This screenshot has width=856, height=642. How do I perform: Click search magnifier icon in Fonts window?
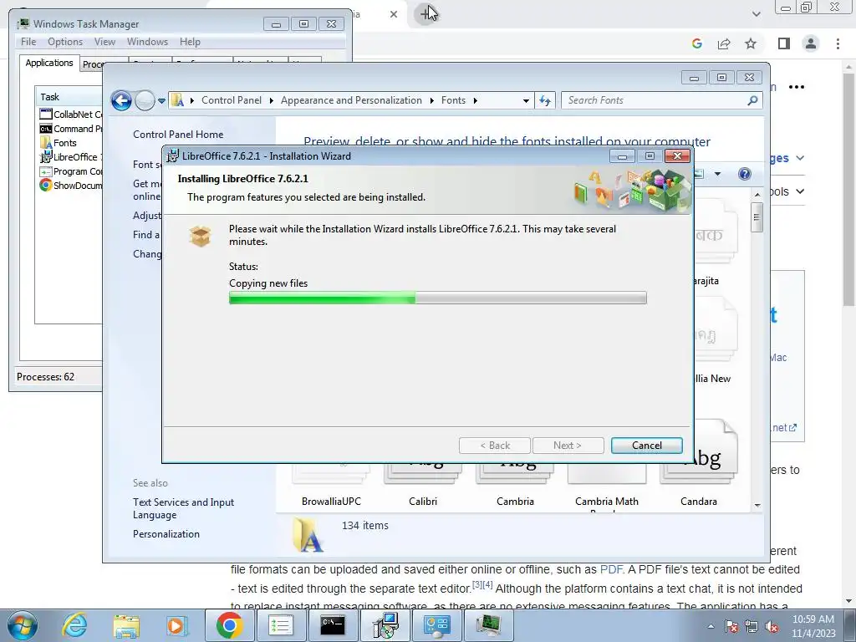tap(753, 100)
